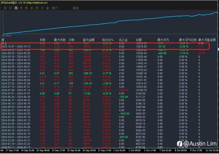This screenshot has height=154, width=219.
Task: Click the MTDriver统计 V3.10 title text
Action: [x=24, y=3]
